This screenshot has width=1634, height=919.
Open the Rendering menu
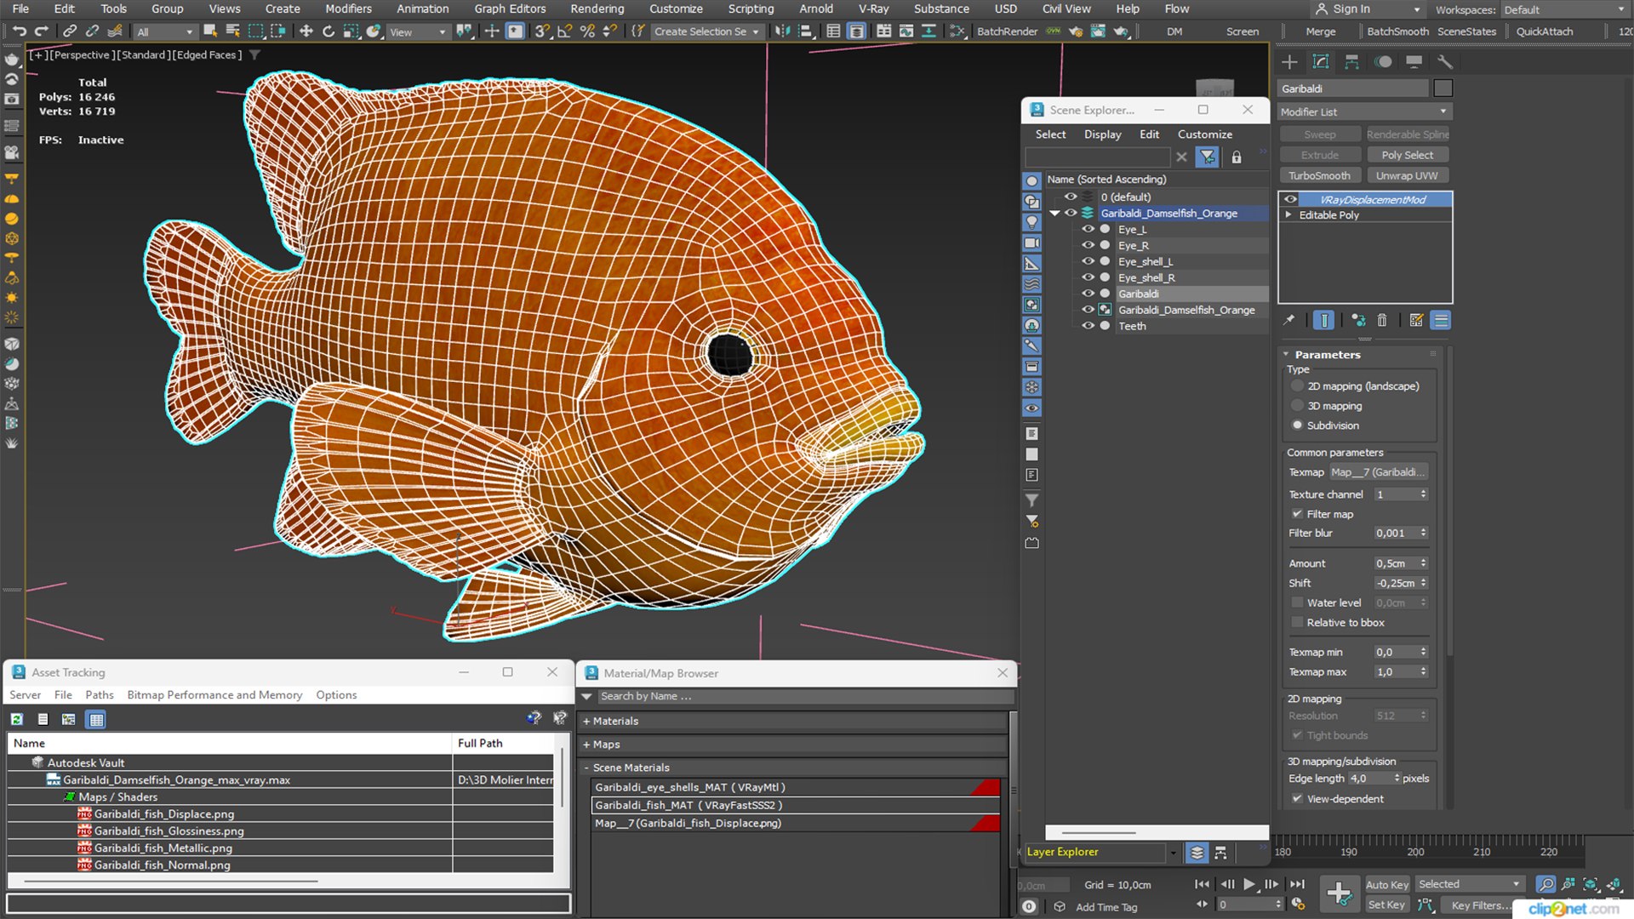(x=597, y=9)
